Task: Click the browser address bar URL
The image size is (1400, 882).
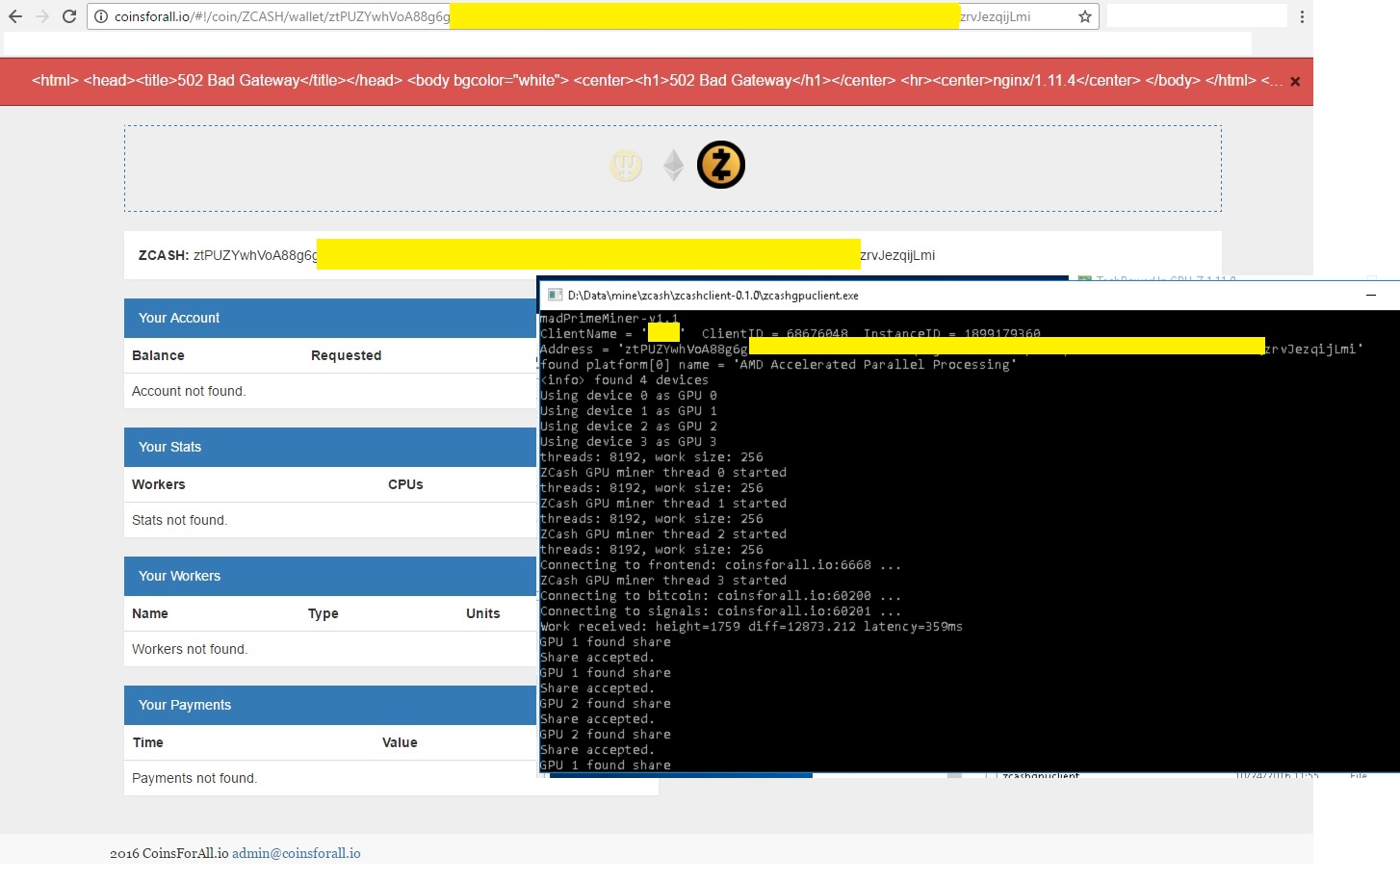Action: coord(592,16)
